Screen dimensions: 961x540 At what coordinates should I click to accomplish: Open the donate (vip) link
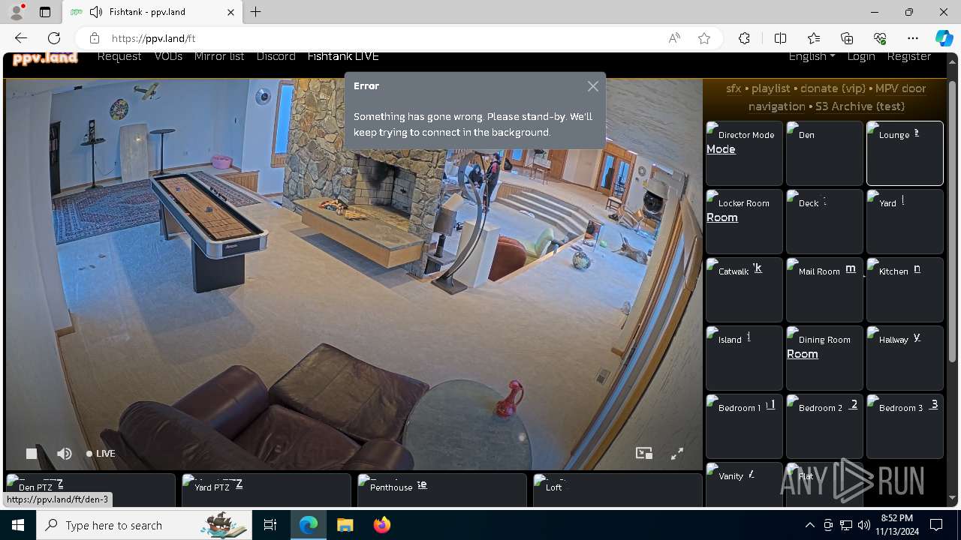pos(833,88)
